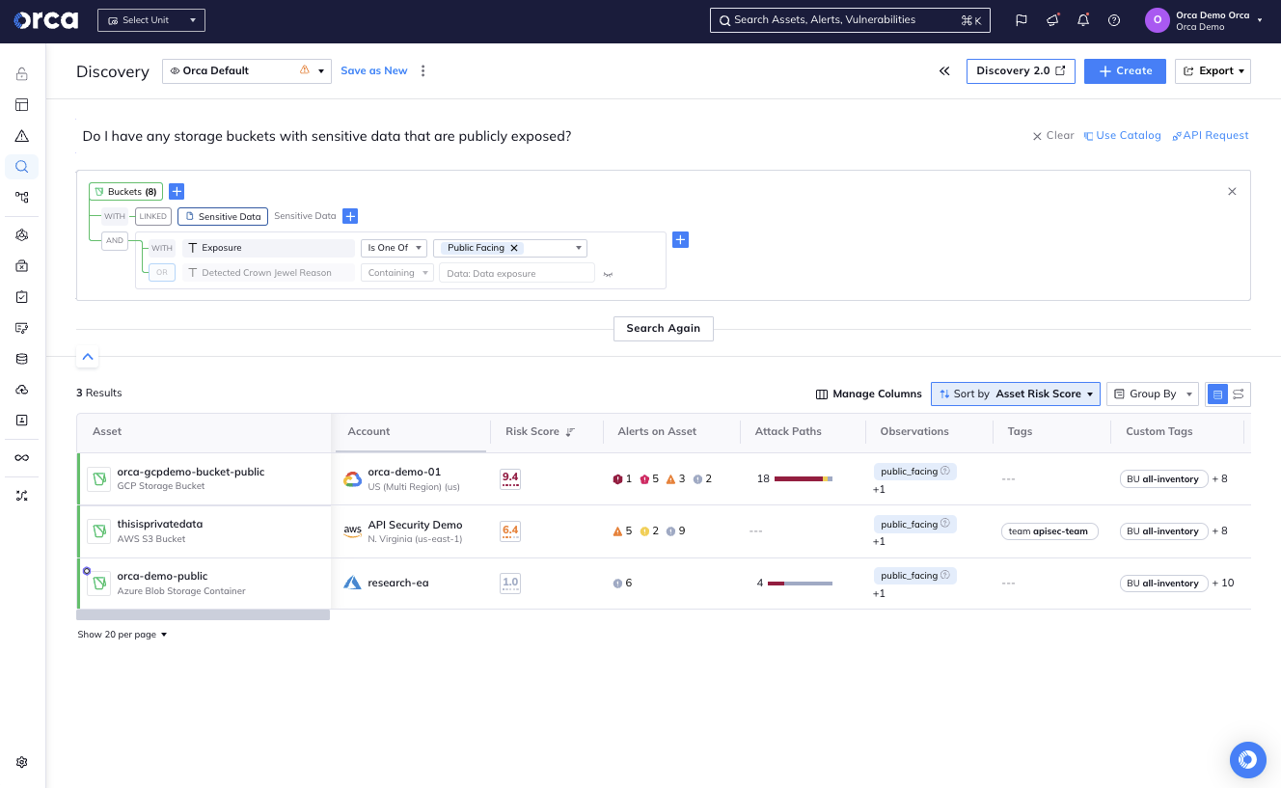The width and height of the screenshot is (1281, 788).
Task: Switch to the compact list view toggle
Action: (1238, 394)
